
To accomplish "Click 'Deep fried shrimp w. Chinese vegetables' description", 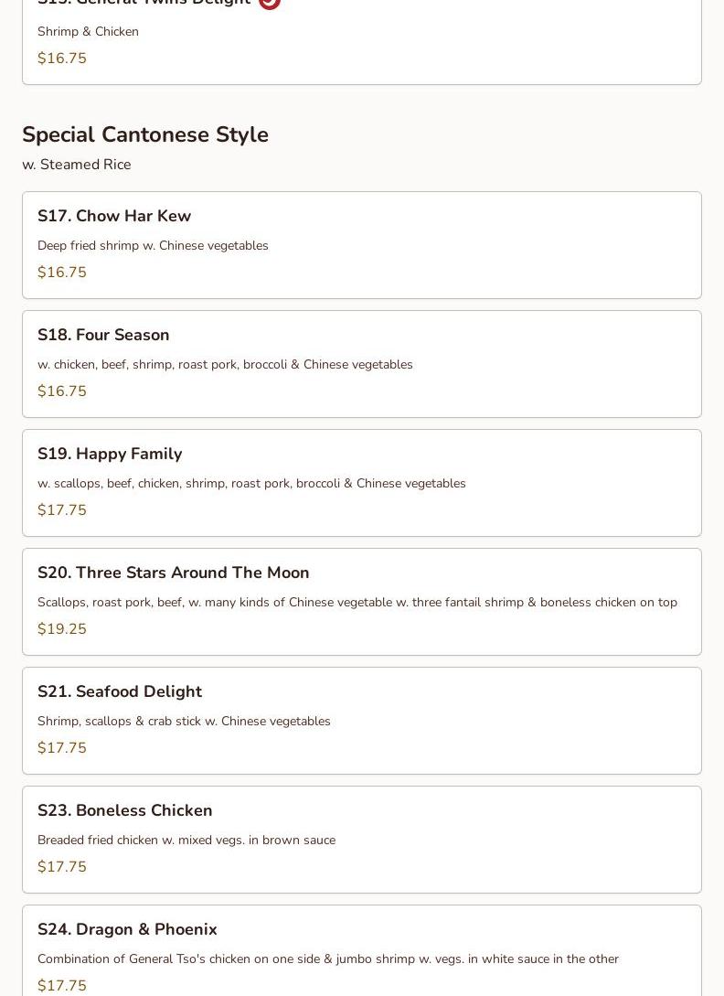I will 153,245.
